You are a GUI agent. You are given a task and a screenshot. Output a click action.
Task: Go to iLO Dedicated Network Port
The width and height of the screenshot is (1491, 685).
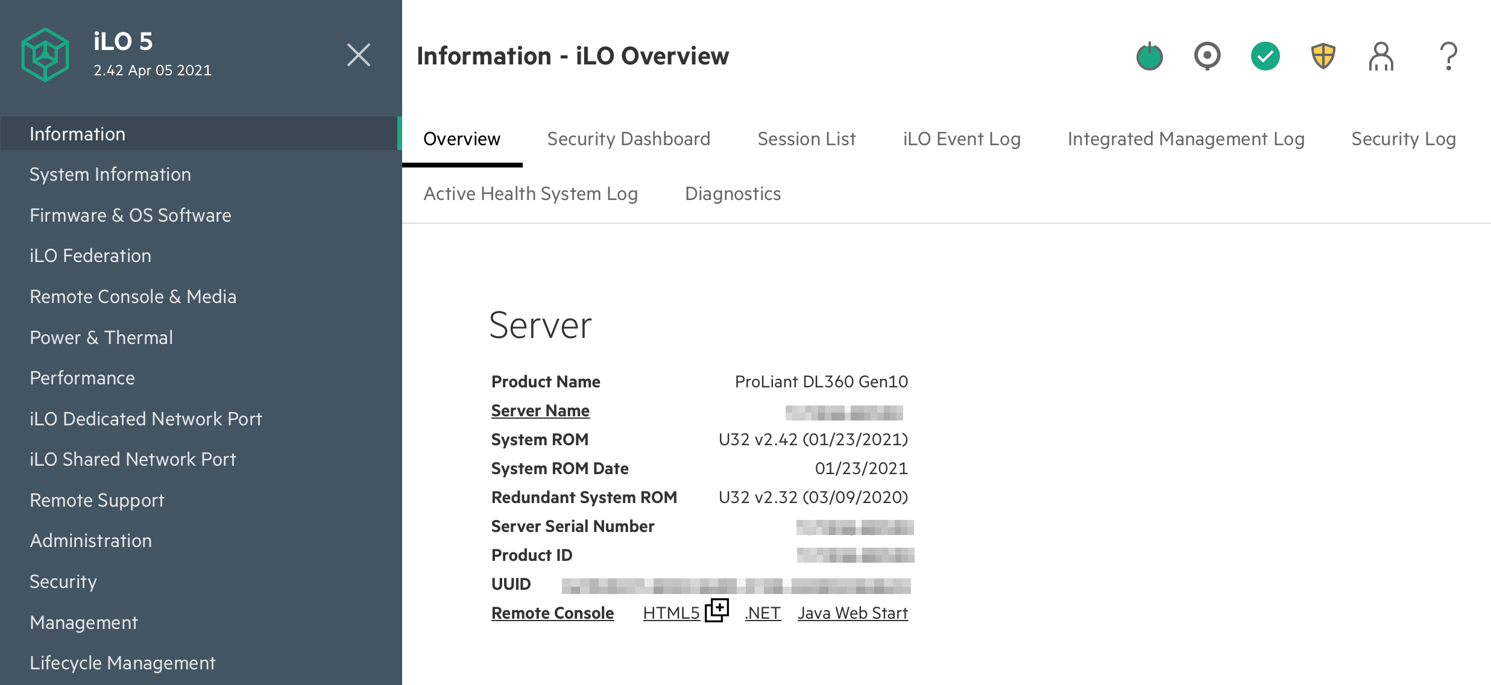click(146, 419)
